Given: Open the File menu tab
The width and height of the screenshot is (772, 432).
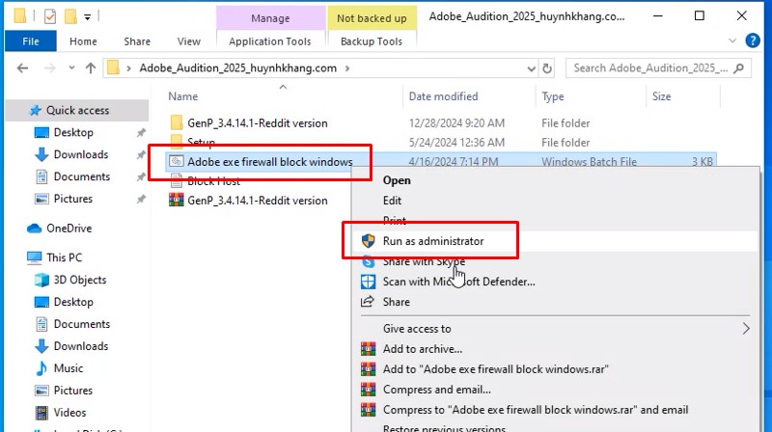Looking at the screenshot, I should (30, 41).
